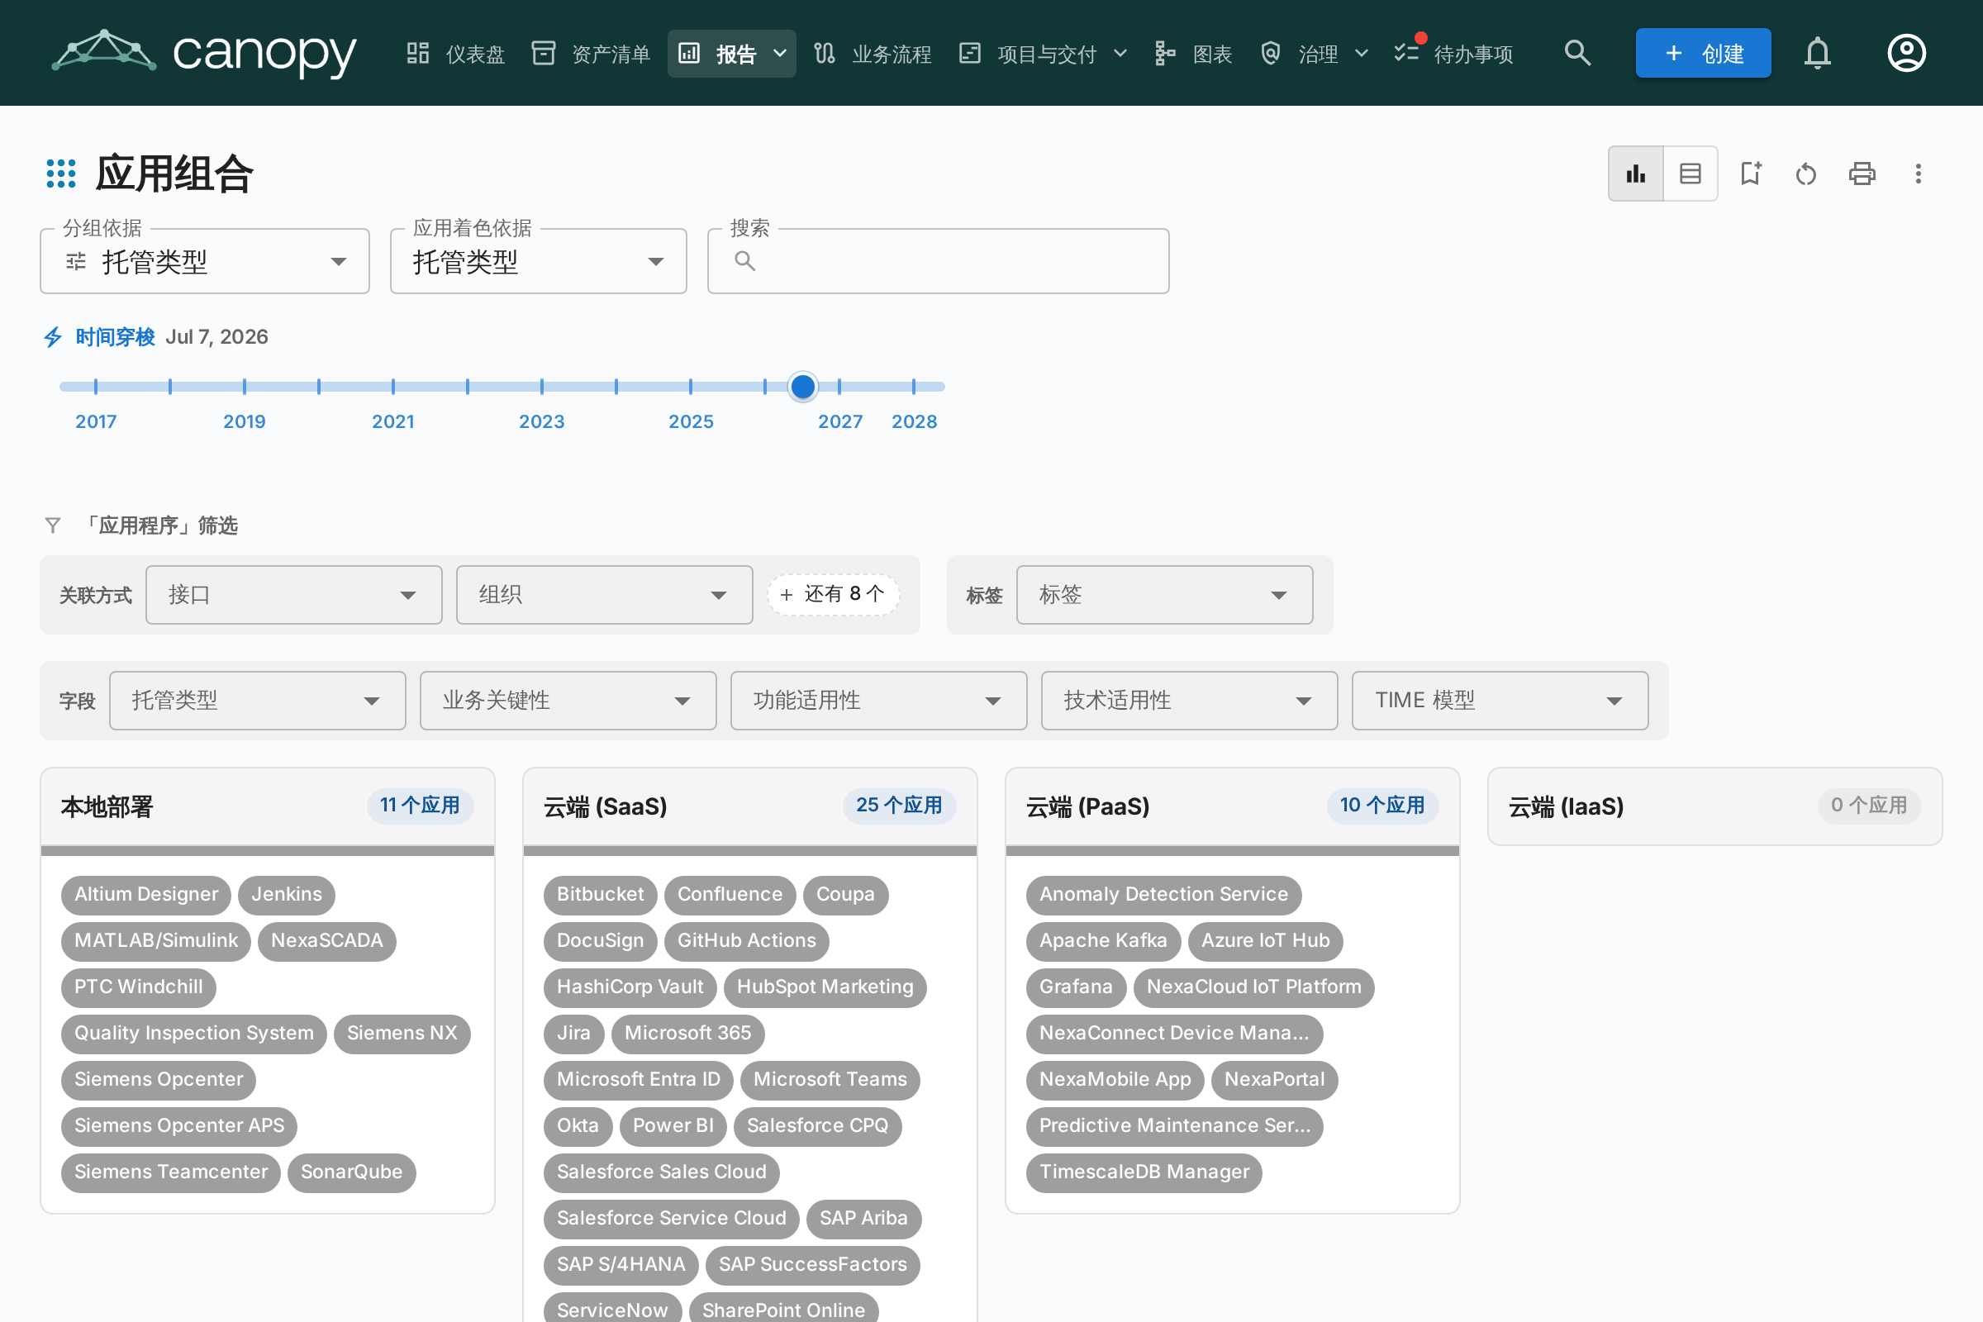Open the user account avatar menu

(1906, 53)
